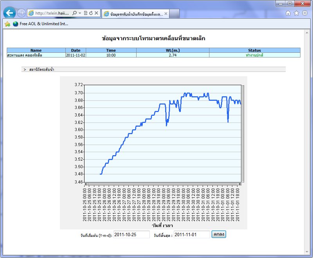The image size is (313, 258).
Task: Click the end date field showing 2011-11-01
Action: pos(192,235)
